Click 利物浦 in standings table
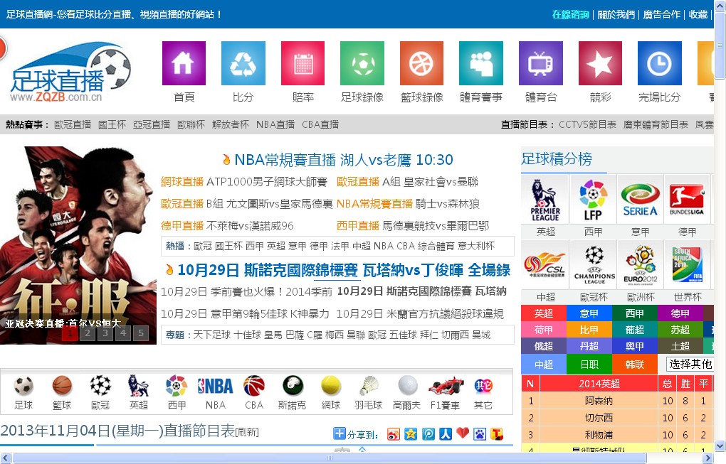 599,435
